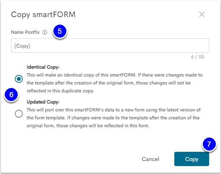Choose the Updated Copy radio button

click(x=19, y=114)
